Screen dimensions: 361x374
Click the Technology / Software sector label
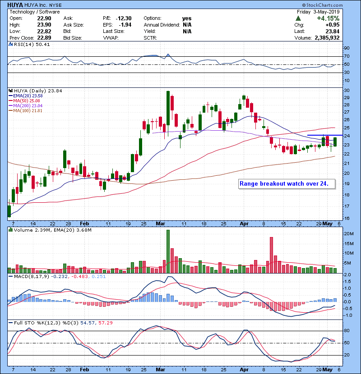click(x=35, y=12)
